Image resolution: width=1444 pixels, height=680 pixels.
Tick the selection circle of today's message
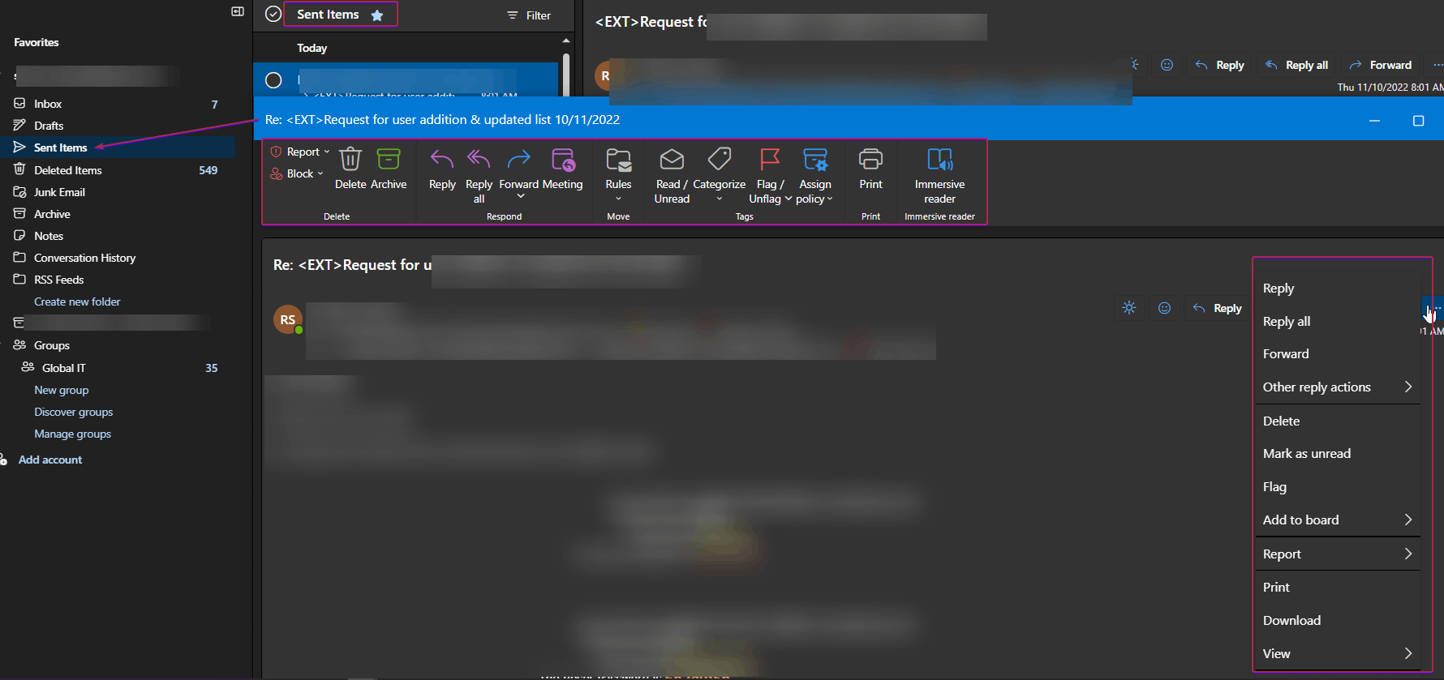(x=273, y=80)
